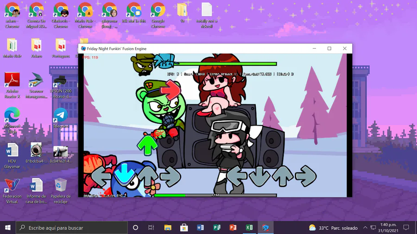Open the 'idk wat is this' shortcut

pos(134,13)
